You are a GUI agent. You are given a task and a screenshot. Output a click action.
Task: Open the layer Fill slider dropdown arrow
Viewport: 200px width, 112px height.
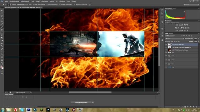pyautogui.click(x=198, y=41)
